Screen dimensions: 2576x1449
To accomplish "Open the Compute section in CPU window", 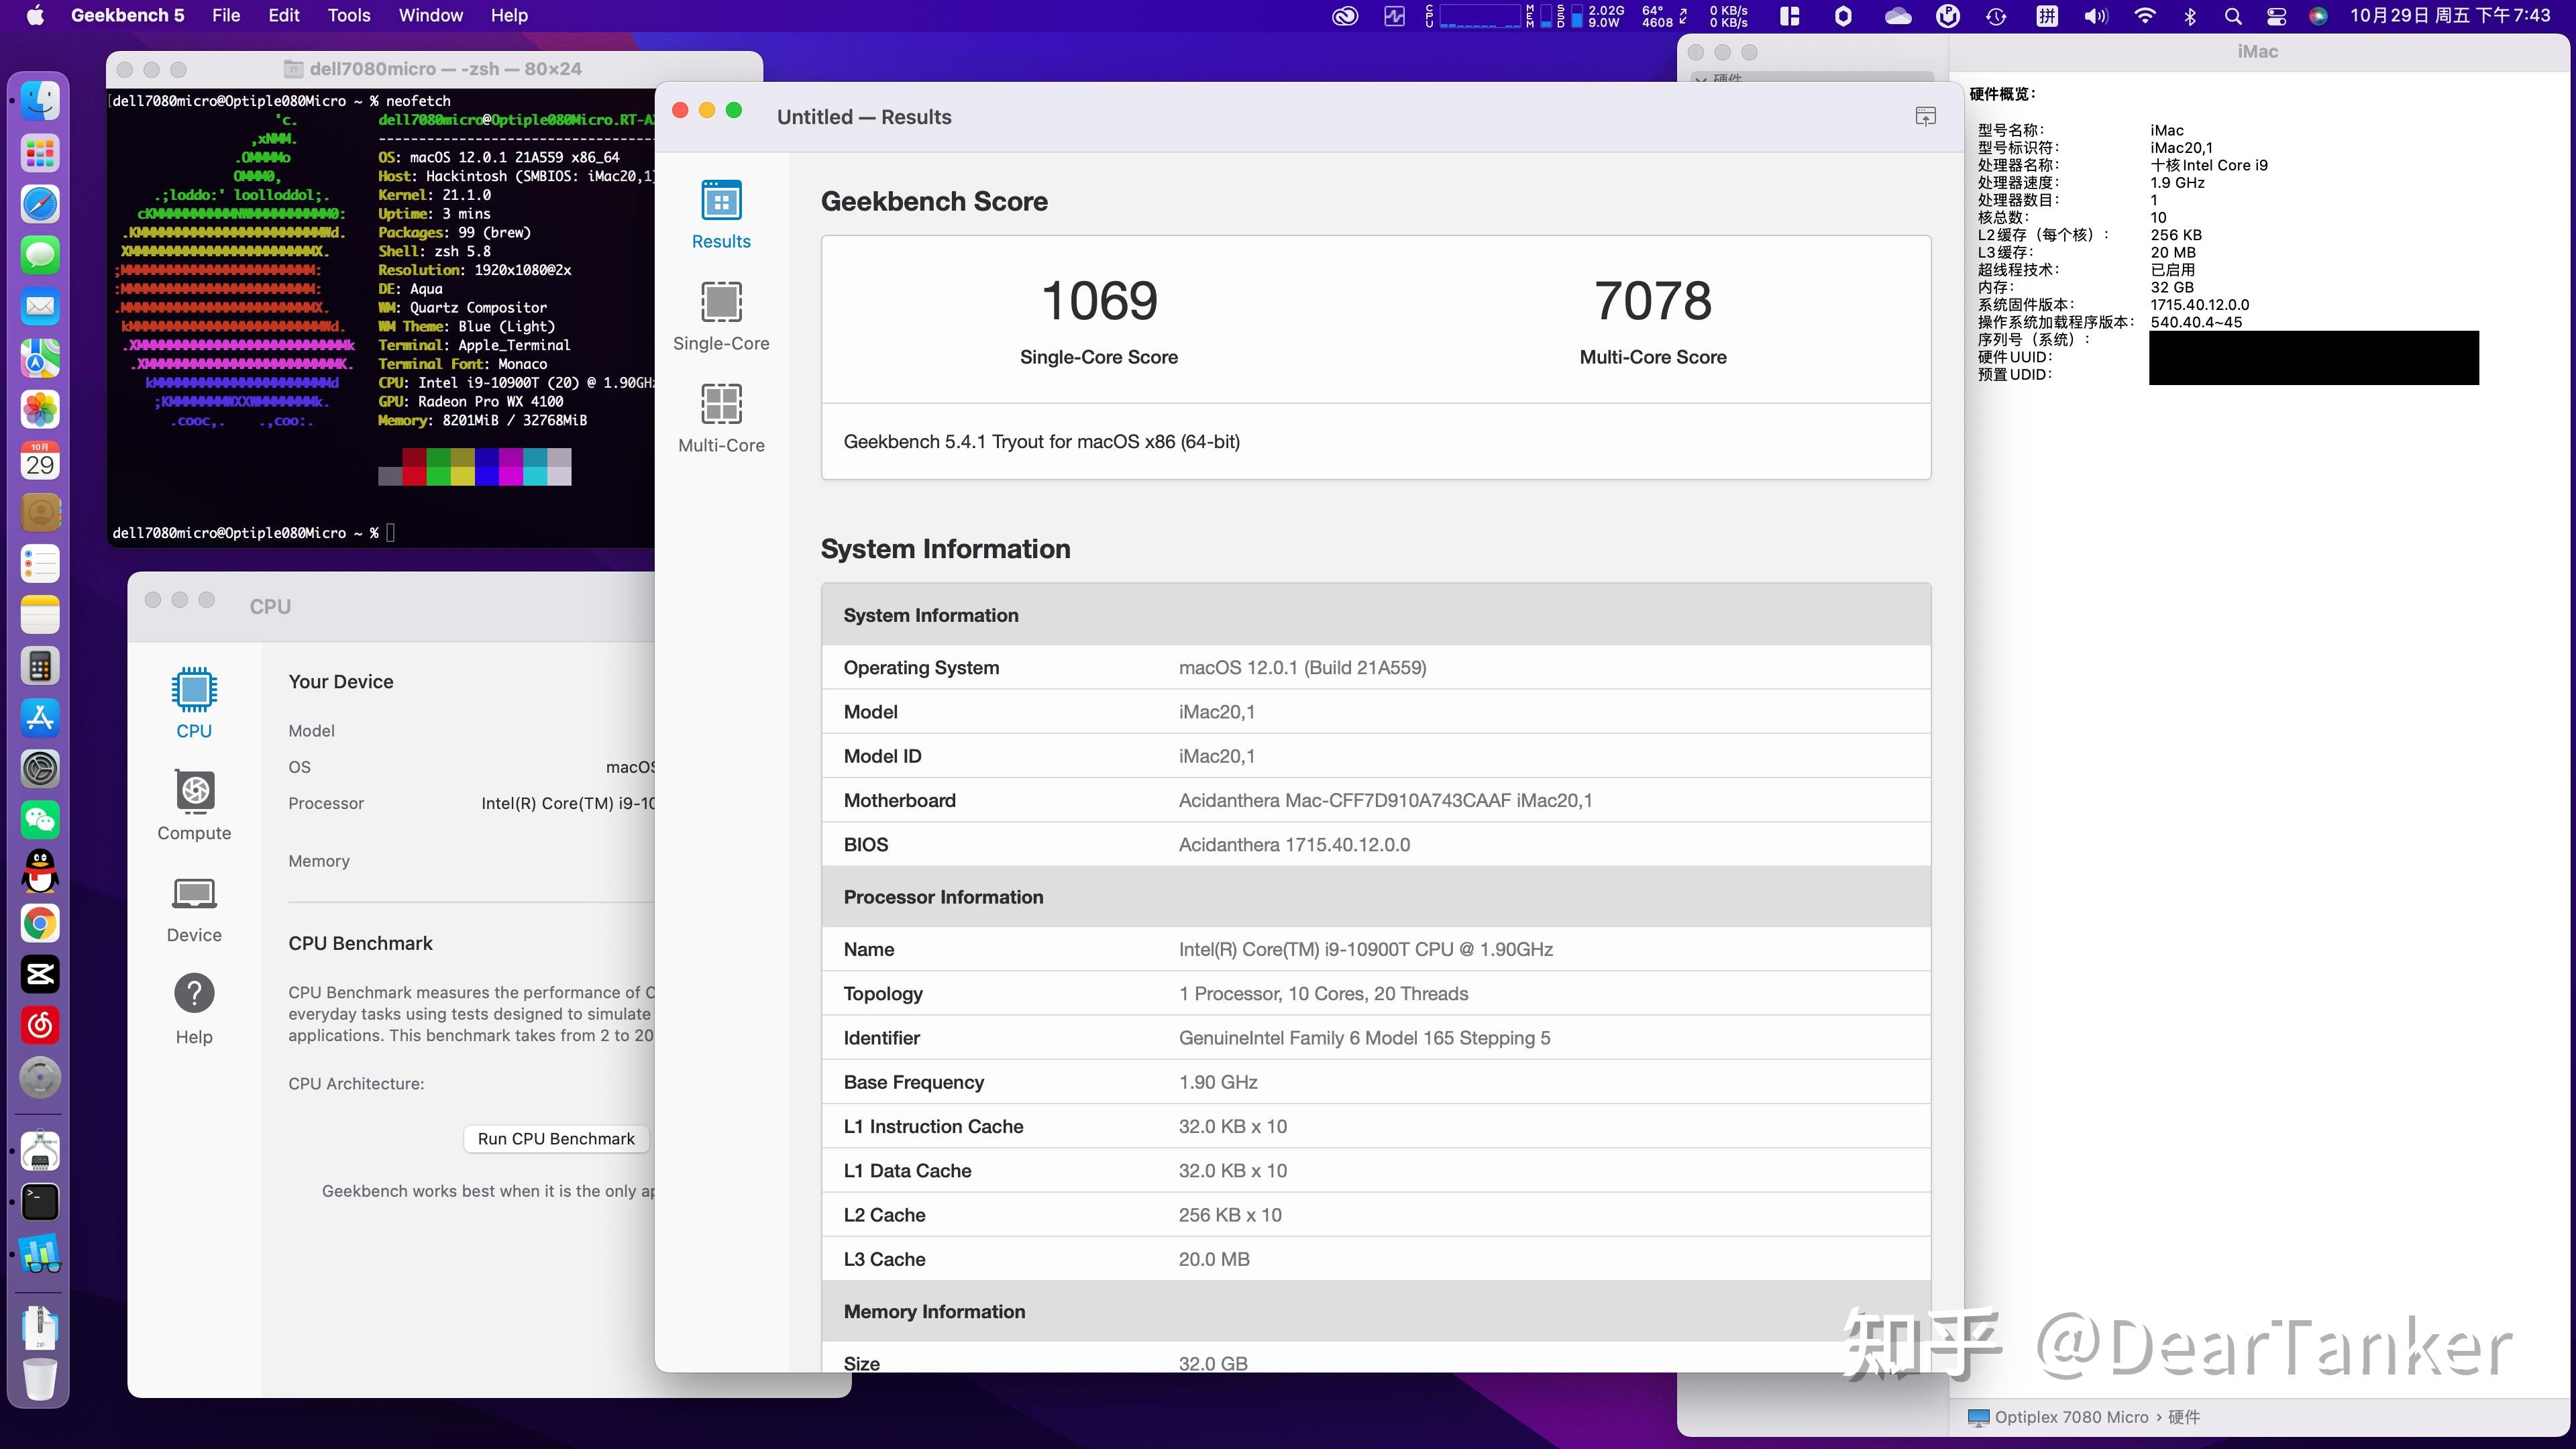I will click(x=194, y=805).
